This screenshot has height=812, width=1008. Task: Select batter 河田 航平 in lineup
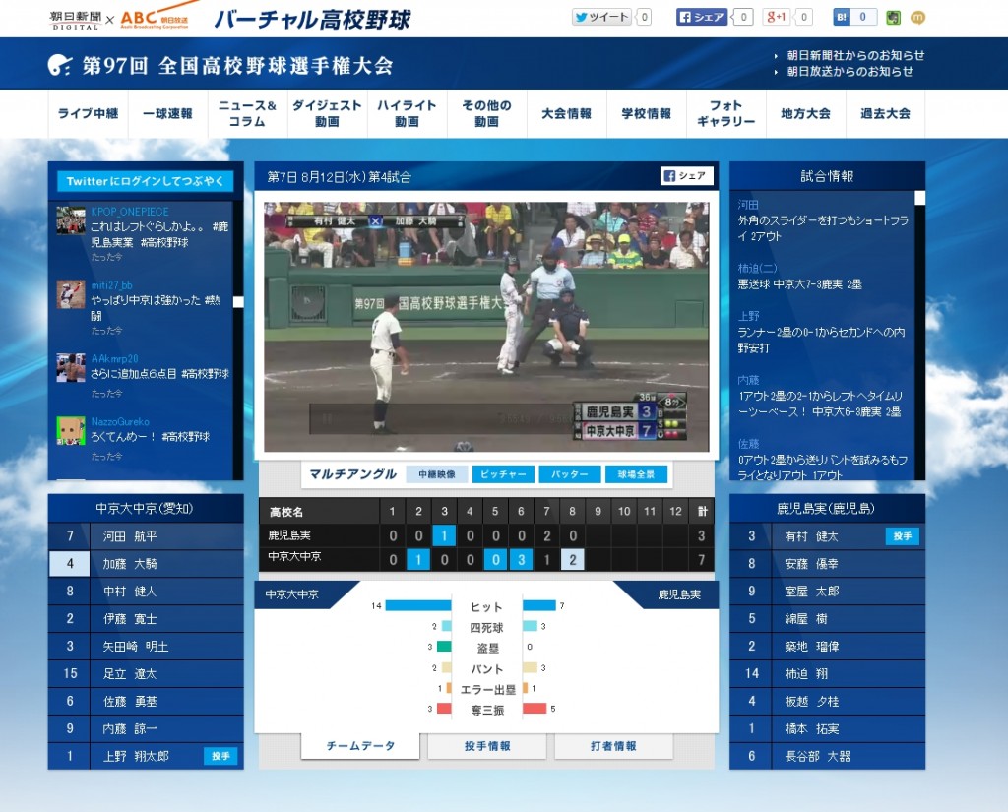tap(146, 536)
